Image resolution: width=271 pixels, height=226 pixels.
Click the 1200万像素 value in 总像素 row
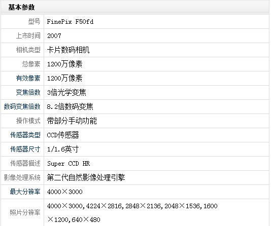(65, 64)
